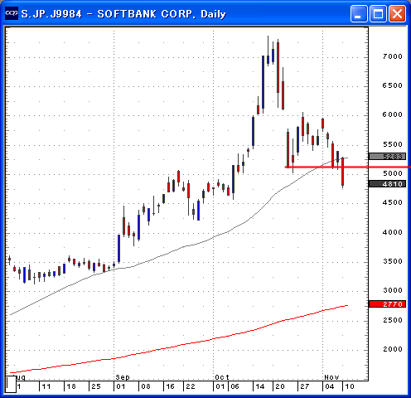Click the date label 22 on the time axis
Image resolution: width=411 pixels, height=398 pixels.
[191, 386]
